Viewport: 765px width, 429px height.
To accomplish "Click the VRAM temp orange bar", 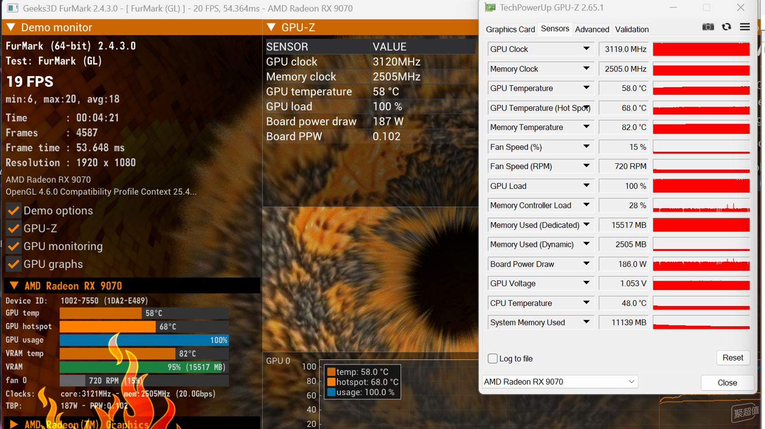I will [x=117, y=353].
